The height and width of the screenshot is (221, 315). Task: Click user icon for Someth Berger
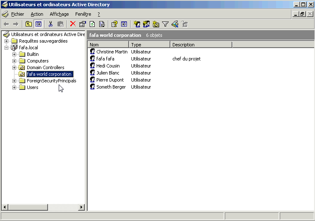(92, 87)
